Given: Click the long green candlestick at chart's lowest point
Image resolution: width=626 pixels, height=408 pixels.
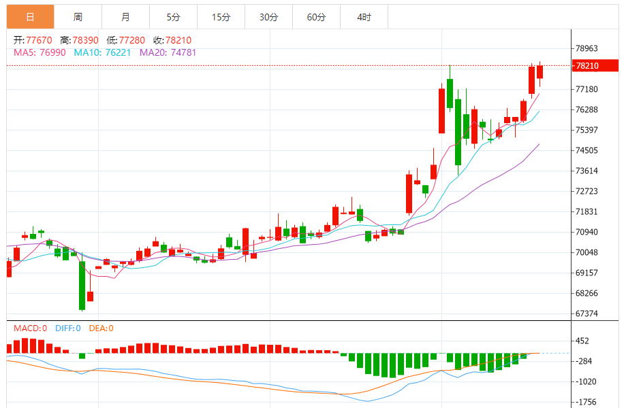Looking at the screenshot, I should point(82,286).
